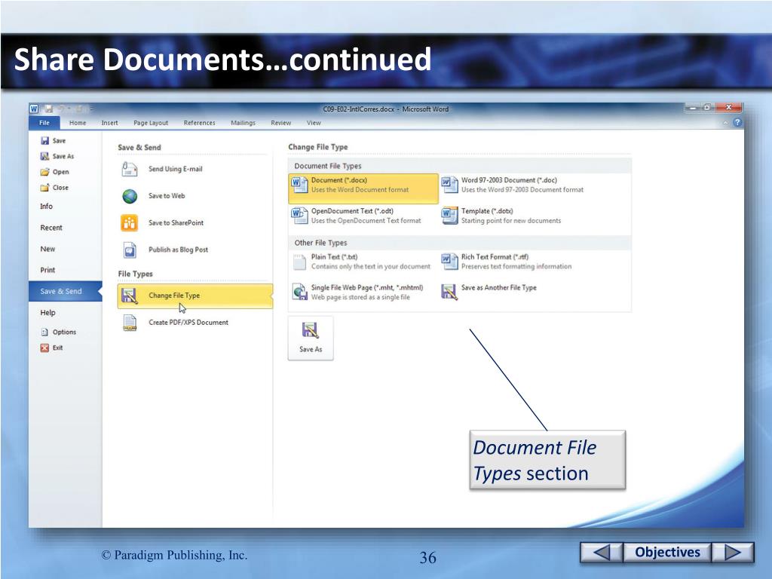The width and height of the screenshot is (772, 579).
Task: Click the Exit label in sidebar
Action: (57, 348)
